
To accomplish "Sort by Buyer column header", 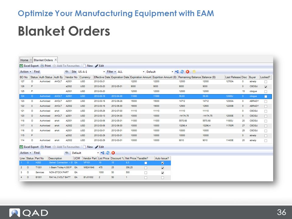I will tap(254, 77).
